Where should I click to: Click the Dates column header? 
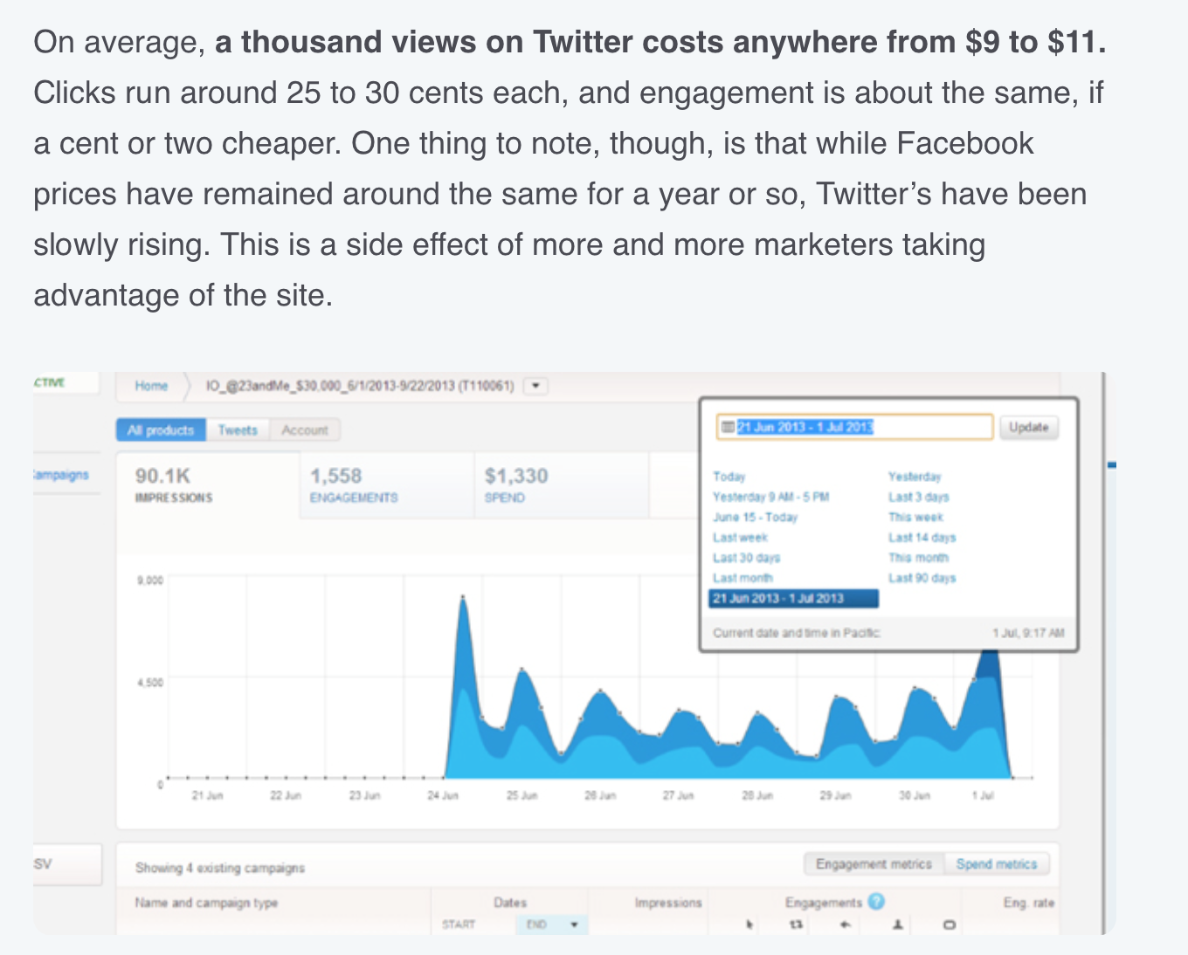click(510, 903)
